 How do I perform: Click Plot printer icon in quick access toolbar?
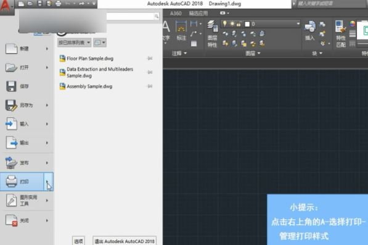click(59, 4)
